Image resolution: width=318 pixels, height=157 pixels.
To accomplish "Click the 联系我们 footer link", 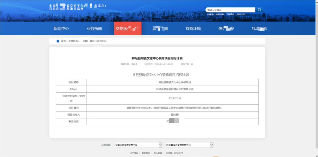I will pos(146,153).
